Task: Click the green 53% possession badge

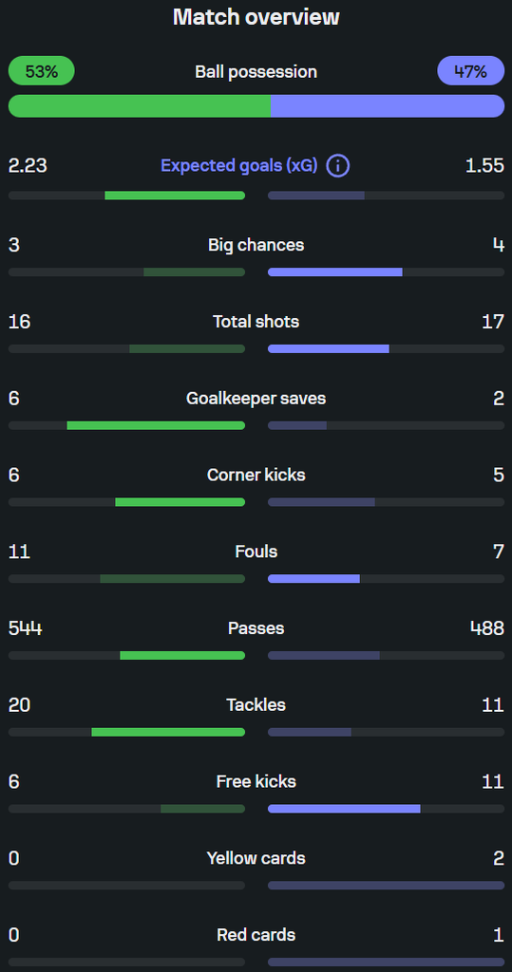Action: pyautogui.click(x=42, y=71)
